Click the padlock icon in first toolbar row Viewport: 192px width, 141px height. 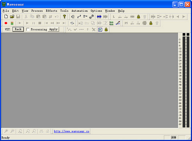click(139, 17)
